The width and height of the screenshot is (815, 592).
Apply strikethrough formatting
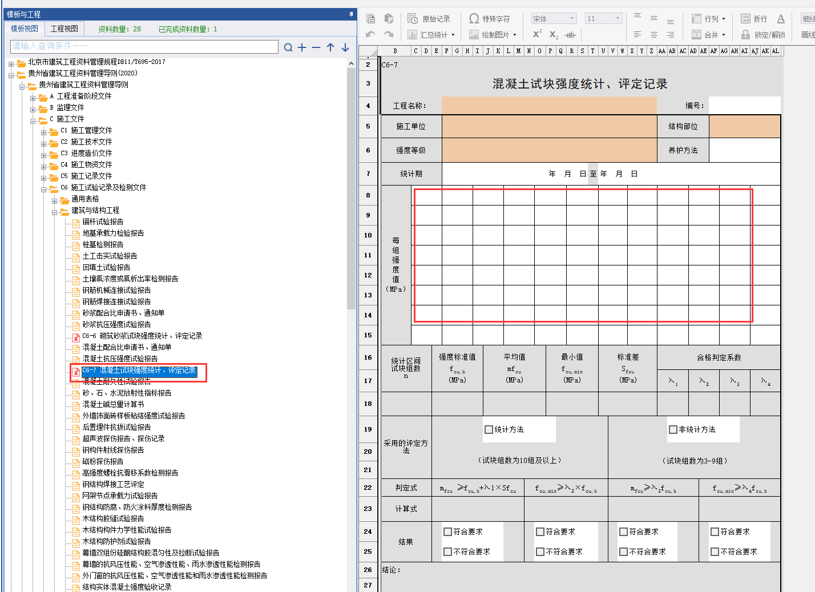(x=570, y=35)
